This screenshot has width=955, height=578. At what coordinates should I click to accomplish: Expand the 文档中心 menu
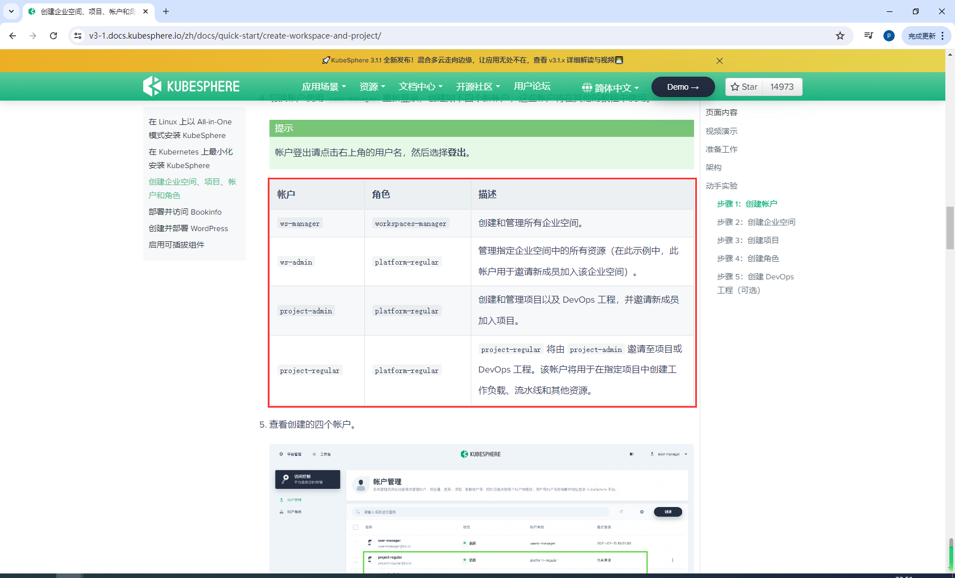[421, 86]
